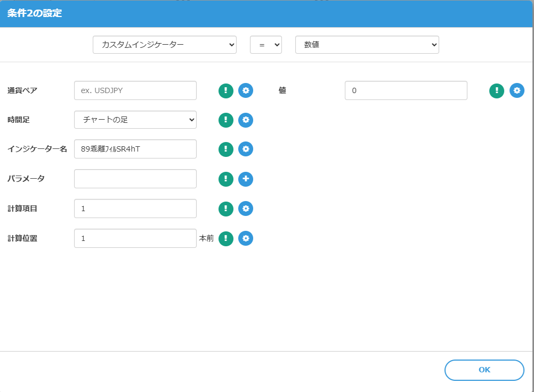The image size is (534, 392).
Task: Open gear settings for 通貨ペア field
Action: tap(246, 90)
